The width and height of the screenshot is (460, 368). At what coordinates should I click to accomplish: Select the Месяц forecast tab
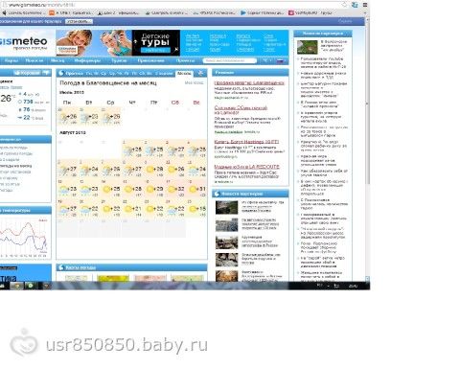click(x=184, y=73)
